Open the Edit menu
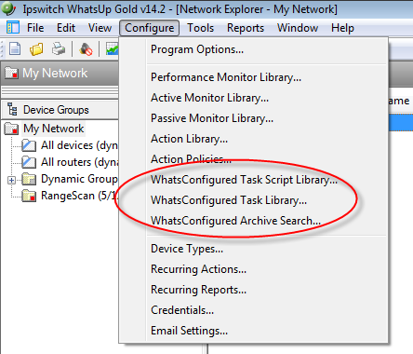413x354 pixels. coord(66,28)
